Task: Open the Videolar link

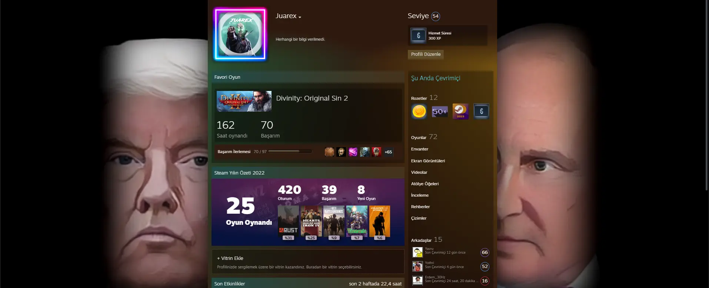Action: (419, 173)
